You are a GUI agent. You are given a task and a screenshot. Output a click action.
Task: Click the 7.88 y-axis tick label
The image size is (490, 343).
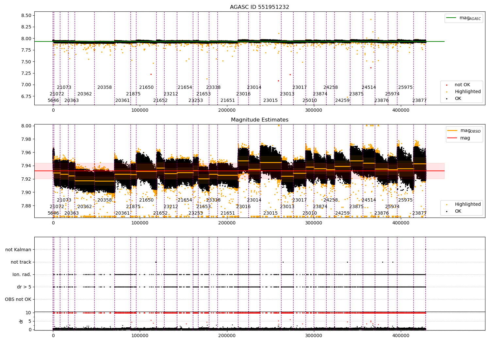pyautogui.click(x=26, y=206)
